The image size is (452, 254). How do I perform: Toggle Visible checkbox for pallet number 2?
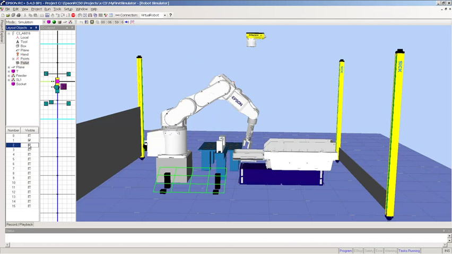click(29, 145)
